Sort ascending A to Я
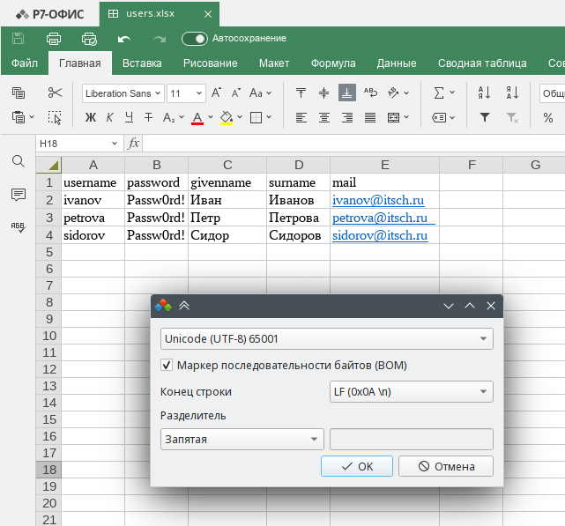565x526 pixels. pos(484,93)
